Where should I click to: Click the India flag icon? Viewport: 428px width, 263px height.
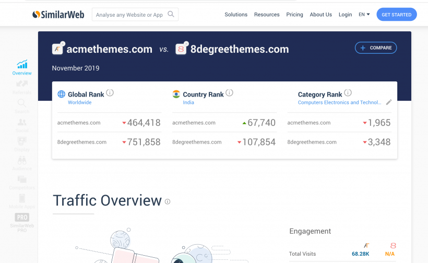[176, 94]
